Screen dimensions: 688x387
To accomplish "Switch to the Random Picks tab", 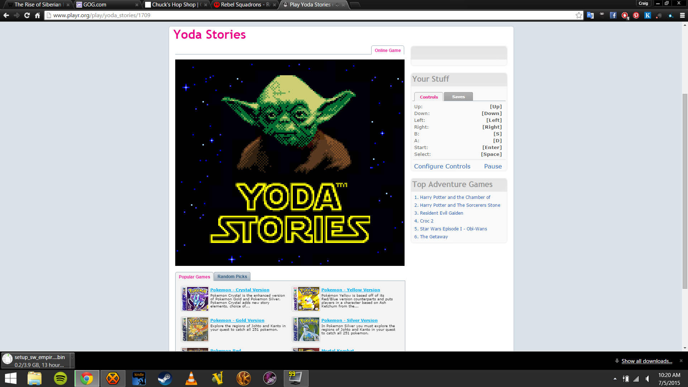I will (232, 277).
